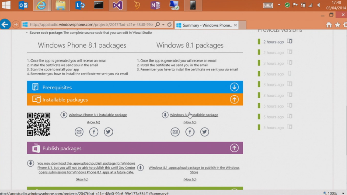Click Windows Phone 8.1 package download arrow icon
The image size is (347, 195).
[x=64, y=115]
